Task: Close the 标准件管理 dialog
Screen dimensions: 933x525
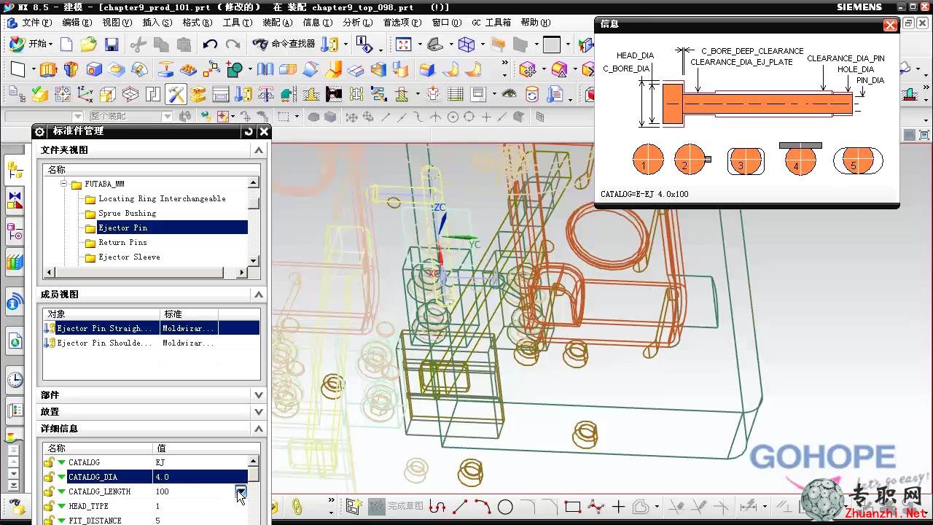Action: [x=264, y=131]
